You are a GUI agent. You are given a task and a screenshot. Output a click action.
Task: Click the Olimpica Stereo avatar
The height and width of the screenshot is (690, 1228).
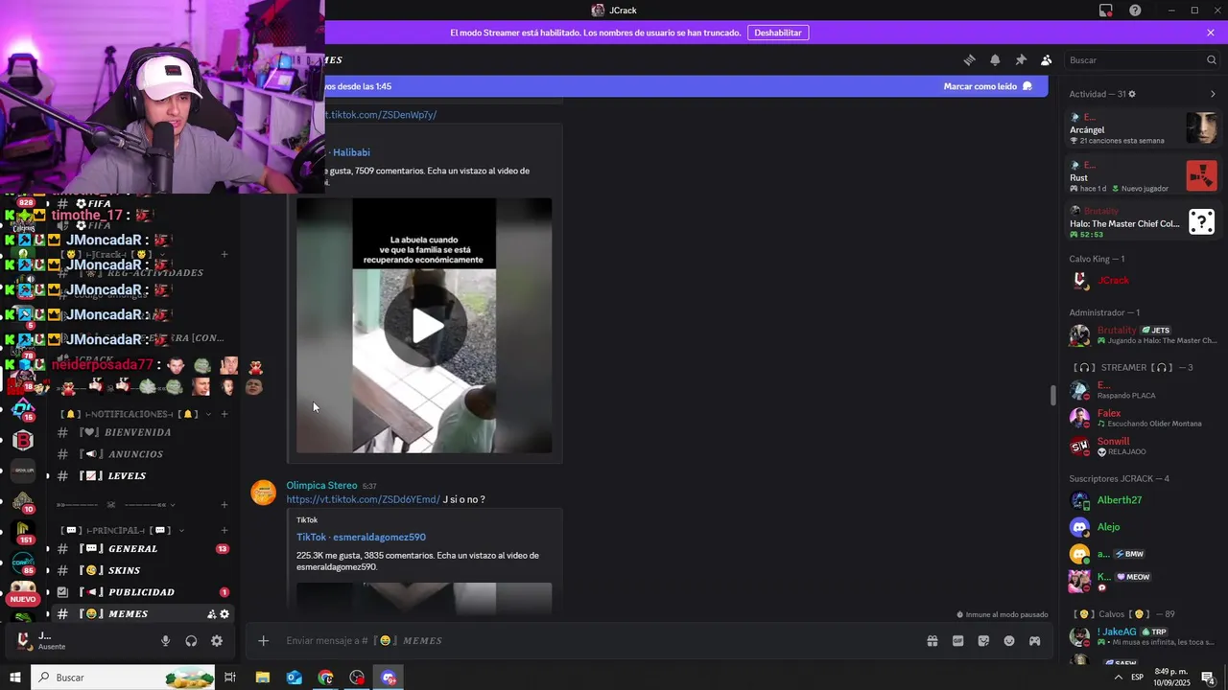pyautogui.click(x=264, y=493)
